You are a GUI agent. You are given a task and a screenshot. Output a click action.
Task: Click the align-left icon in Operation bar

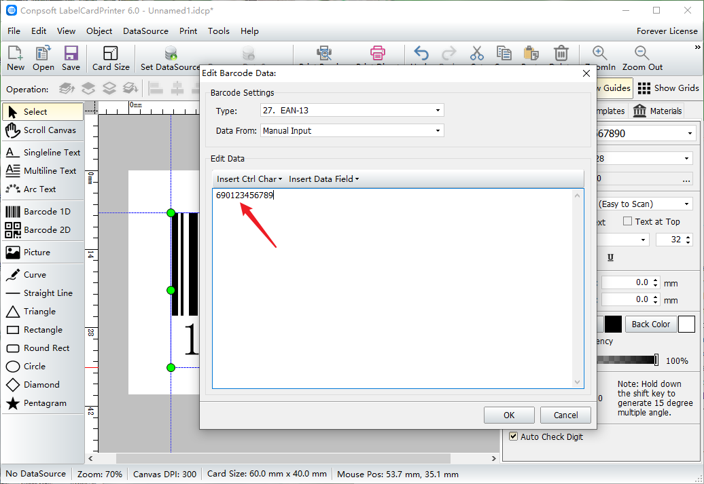click(156, 88)
